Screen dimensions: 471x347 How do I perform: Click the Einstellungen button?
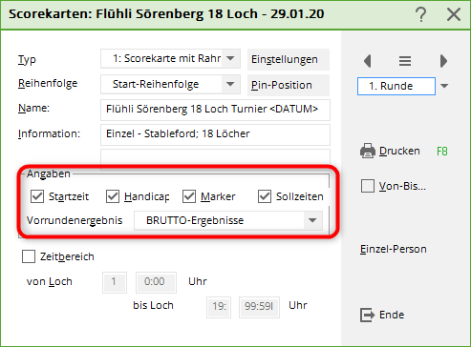tap(289, 59)
